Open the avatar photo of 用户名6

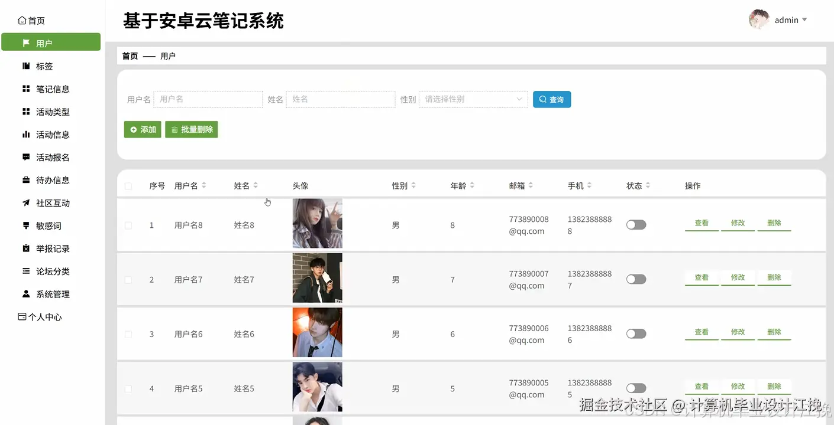pyautogui.click(x=318, y=332)
